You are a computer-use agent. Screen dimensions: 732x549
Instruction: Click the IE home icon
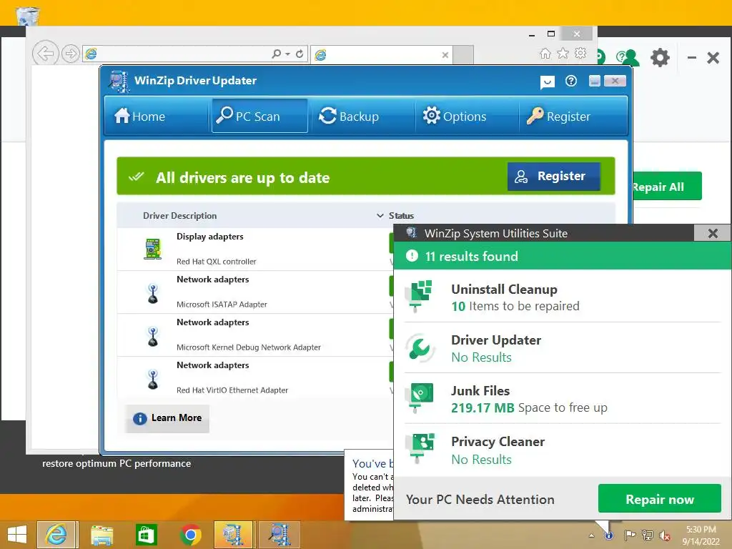tap(545, 53)
